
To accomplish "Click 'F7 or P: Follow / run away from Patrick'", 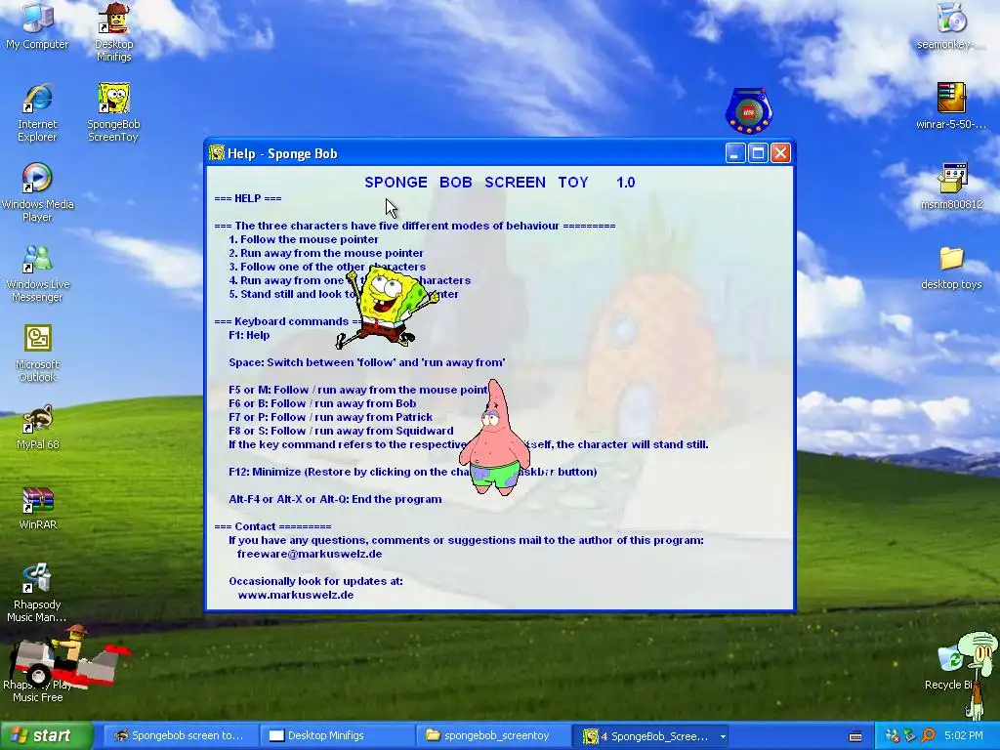I will click(x=330, y=417).
